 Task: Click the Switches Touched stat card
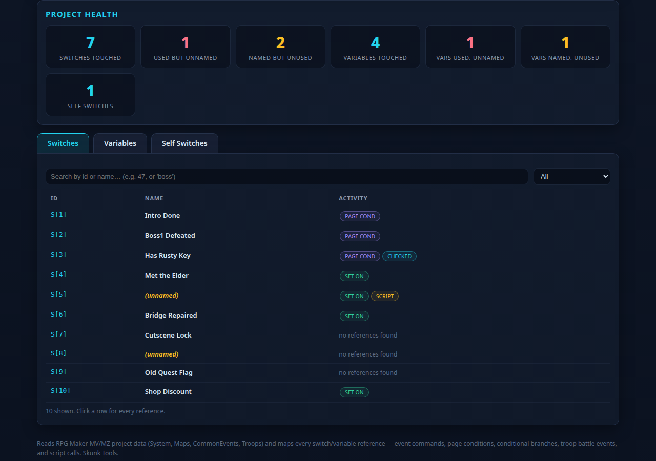point(90,47)
